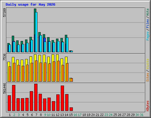Click day 5 on the x-axis
The width and height of the screenshot is (151, 118).
coord(27,115)
